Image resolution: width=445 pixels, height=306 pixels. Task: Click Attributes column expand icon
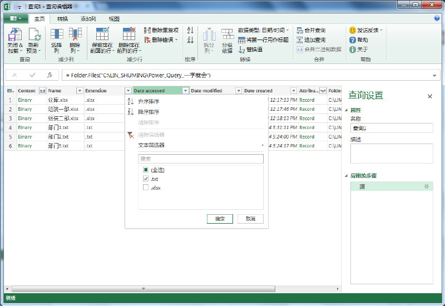tap(323, 91)
